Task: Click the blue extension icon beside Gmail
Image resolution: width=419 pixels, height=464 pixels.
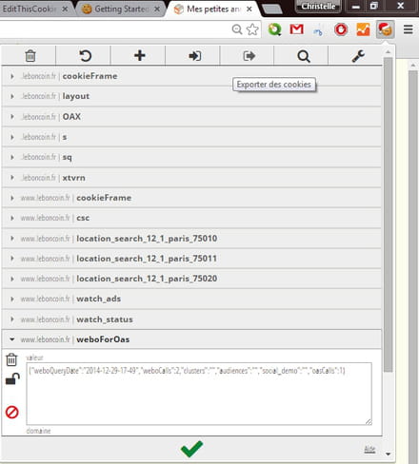Action: (318, 30)
